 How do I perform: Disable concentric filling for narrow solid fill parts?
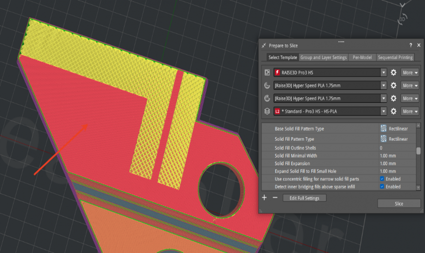pyautogui.click(x=382, y=179)
